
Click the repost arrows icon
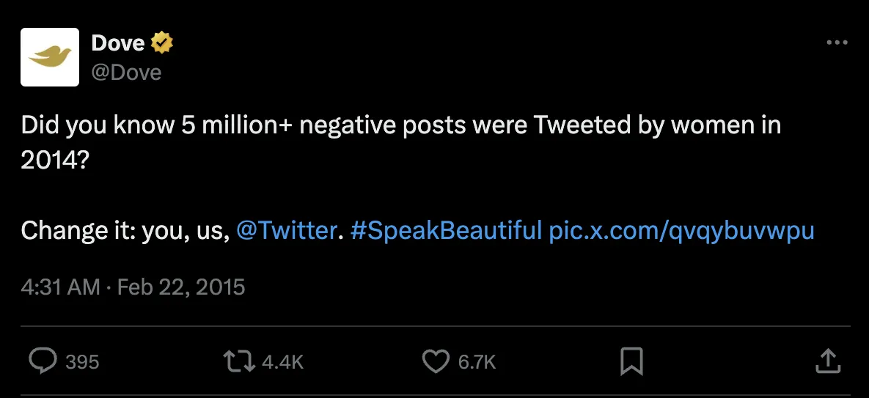(x=239, y=361)
